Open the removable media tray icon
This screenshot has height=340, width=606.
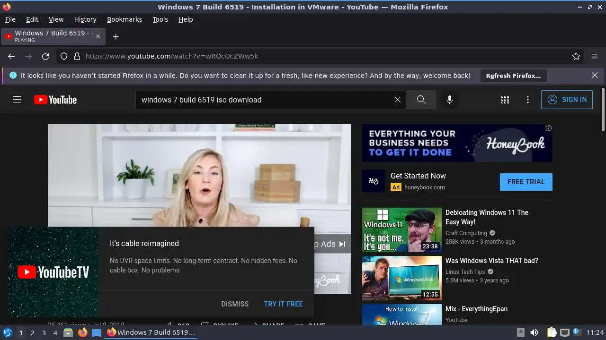[x=520, y=332]
